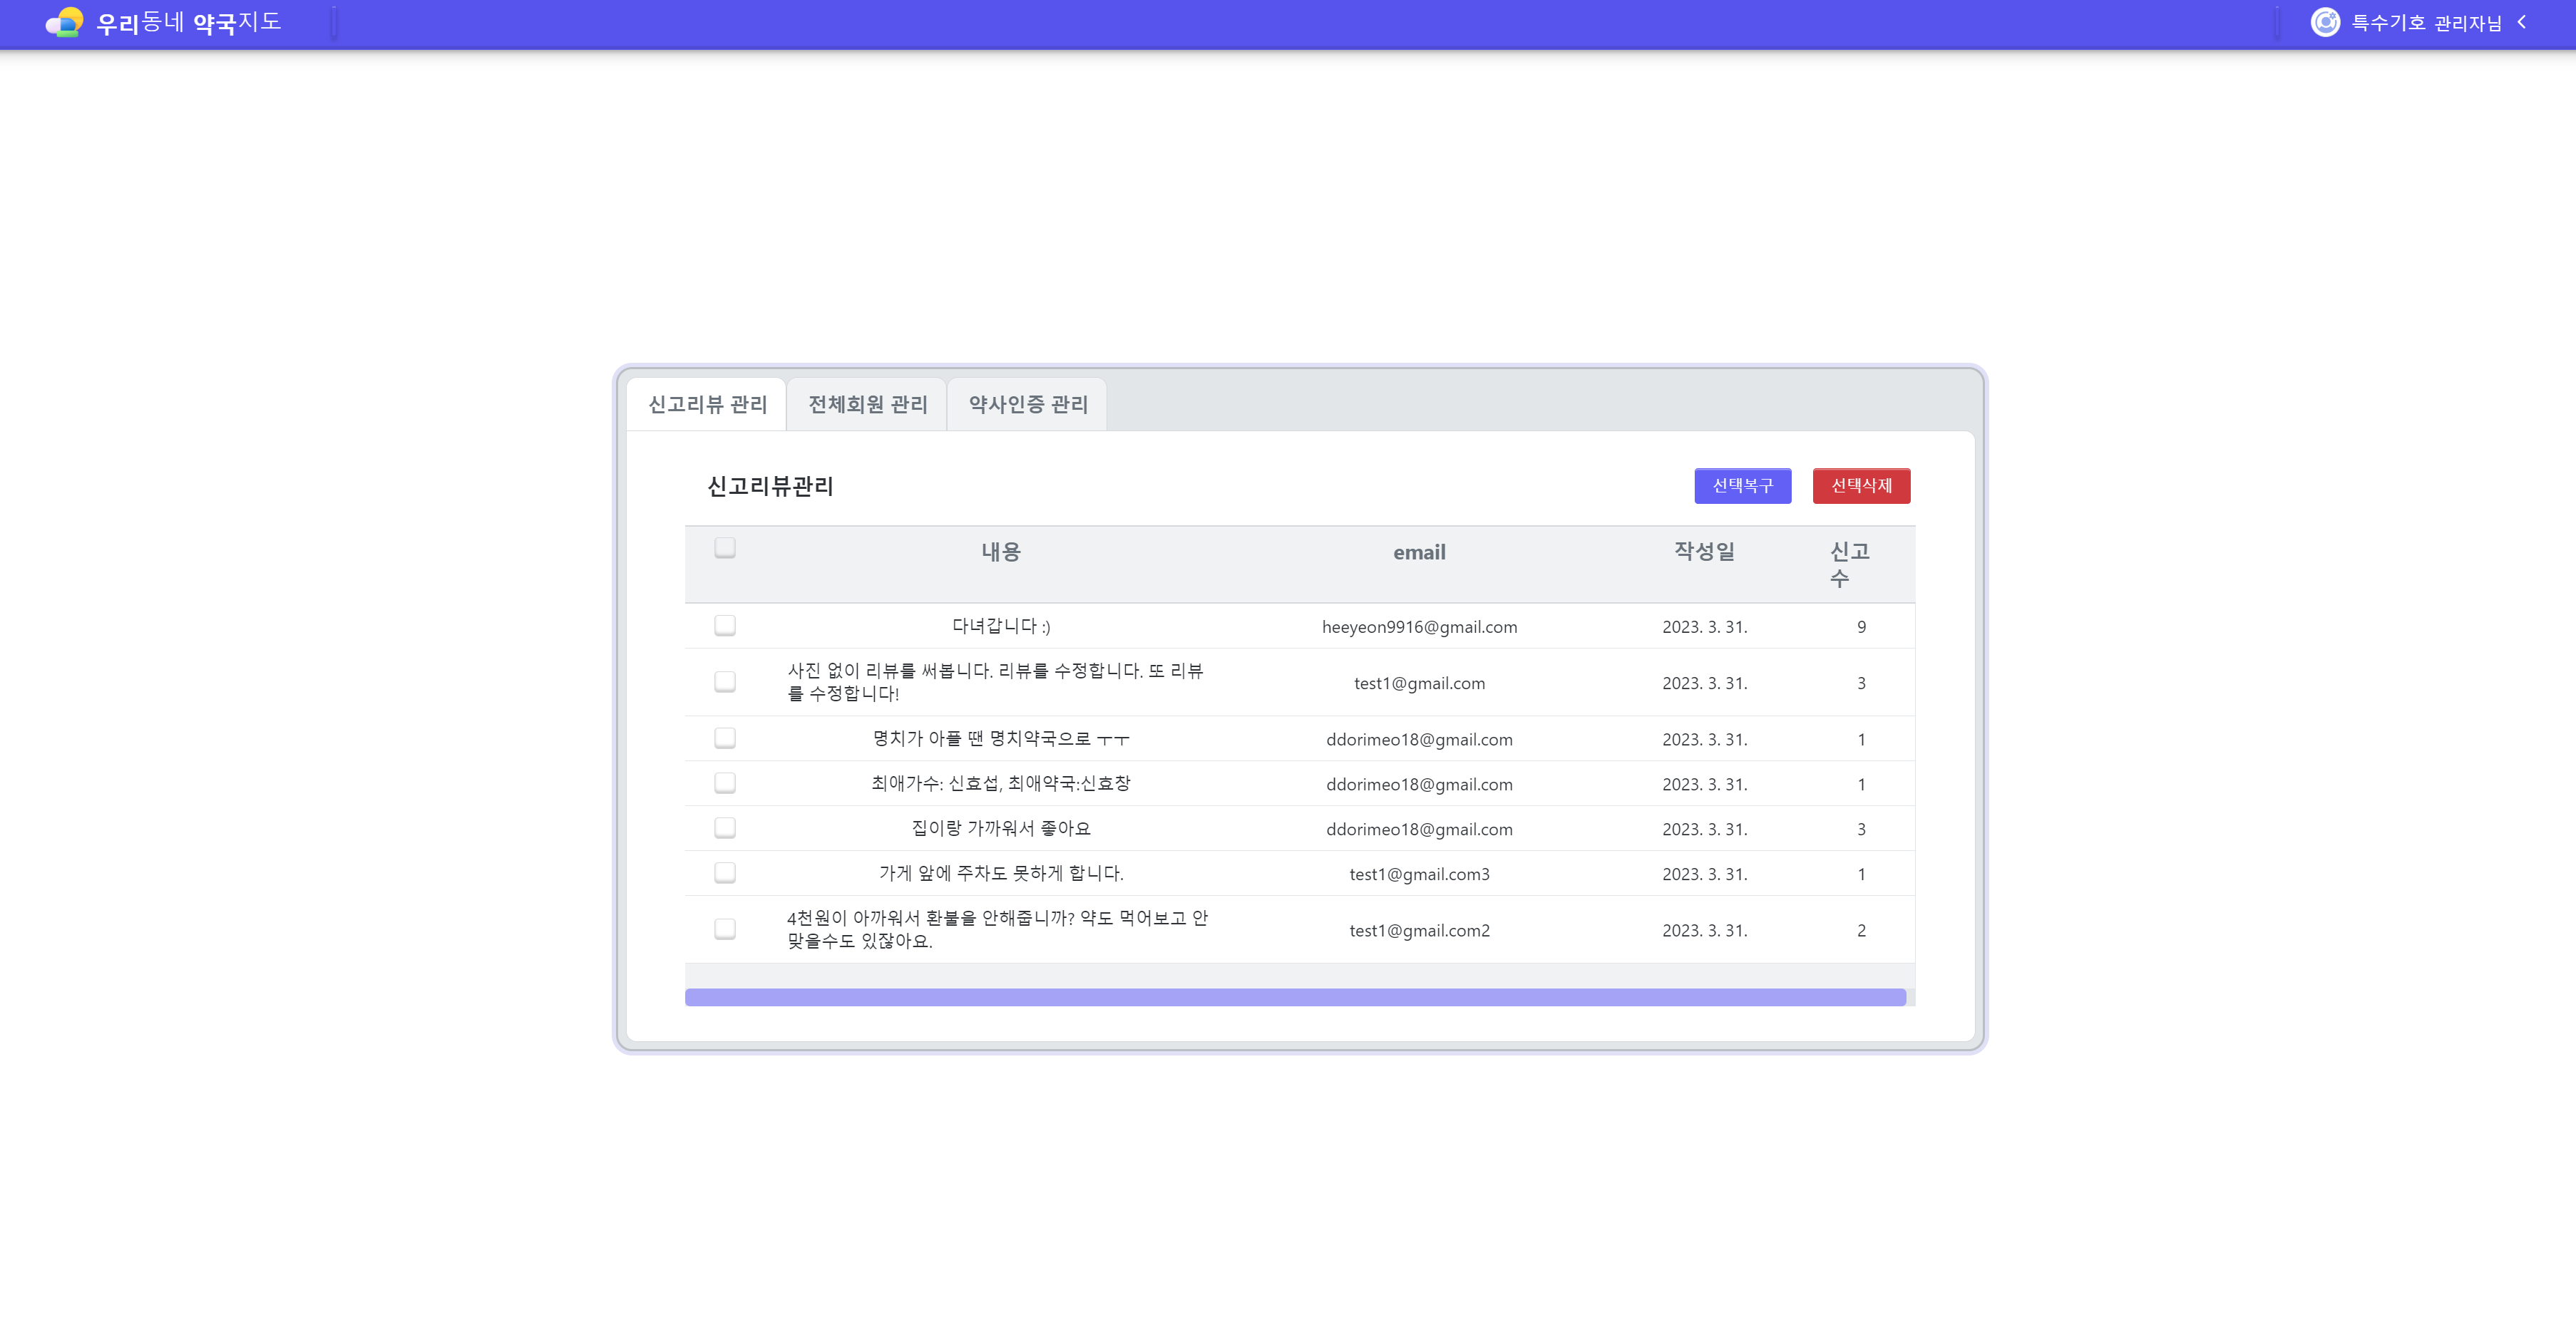Click the 작성일 column header
Screen dimensions: 2576x1337
click(1704, 552)
